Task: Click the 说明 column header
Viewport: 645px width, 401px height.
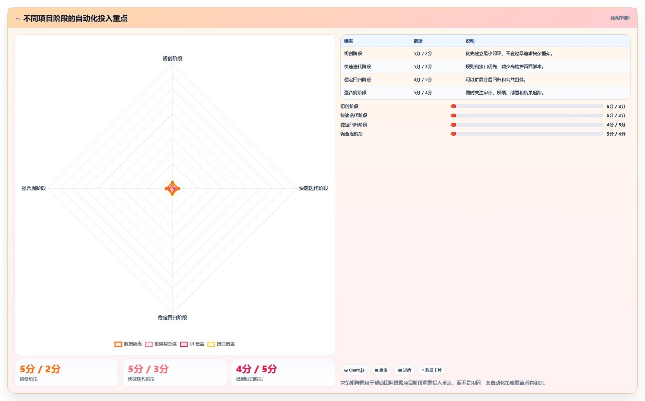Action: [470, 41]
